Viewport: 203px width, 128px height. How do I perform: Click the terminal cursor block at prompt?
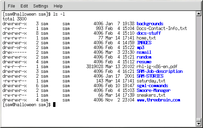54,105
